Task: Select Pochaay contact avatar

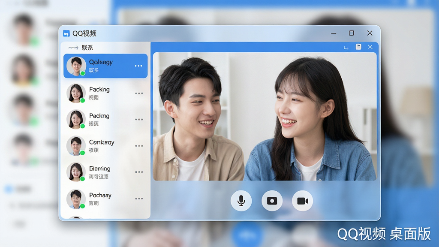Action: tap(76, 199)
